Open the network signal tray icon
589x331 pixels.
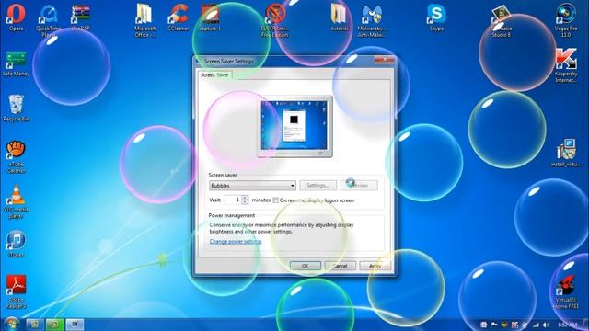click(536, 325)
